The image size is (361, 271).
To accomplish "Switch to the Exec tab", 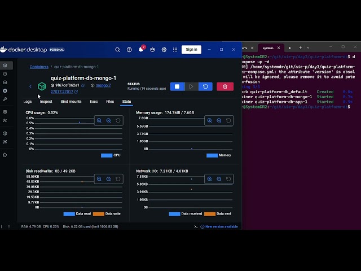I will click(x=94, y=102).
